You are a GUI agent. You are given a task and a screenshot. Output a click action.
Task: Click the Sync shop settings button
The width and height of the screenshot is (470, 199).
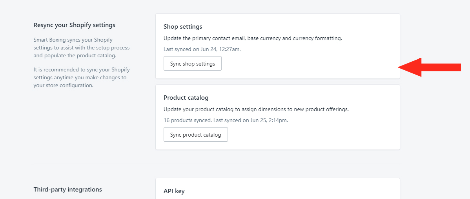click(x=193, y=64)
